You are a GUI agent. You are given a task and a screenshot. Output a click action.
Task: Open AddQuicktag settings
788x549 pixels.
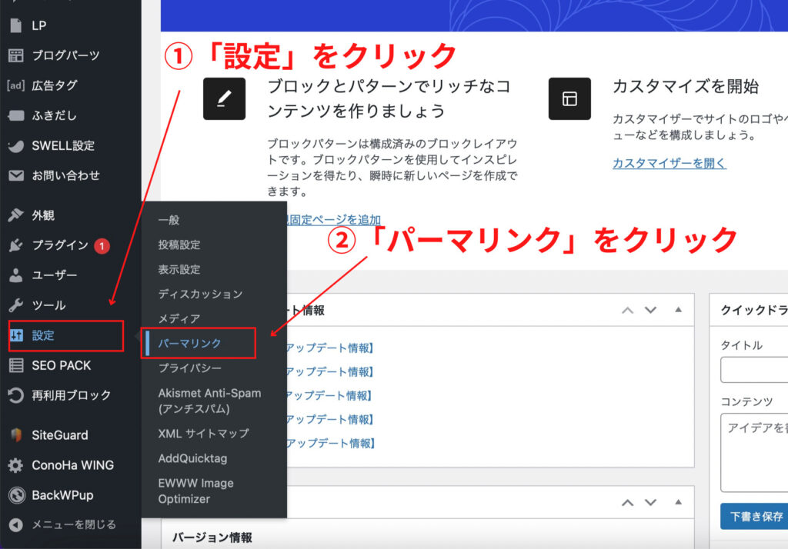(192, 458)
